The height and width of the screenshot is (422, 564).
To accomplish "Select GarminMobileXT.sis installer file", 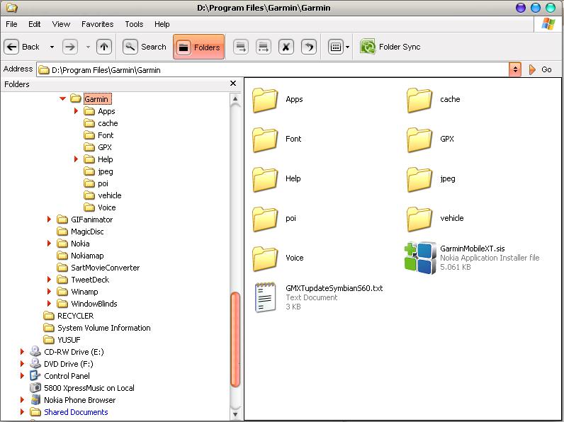I will coord(472,258).
